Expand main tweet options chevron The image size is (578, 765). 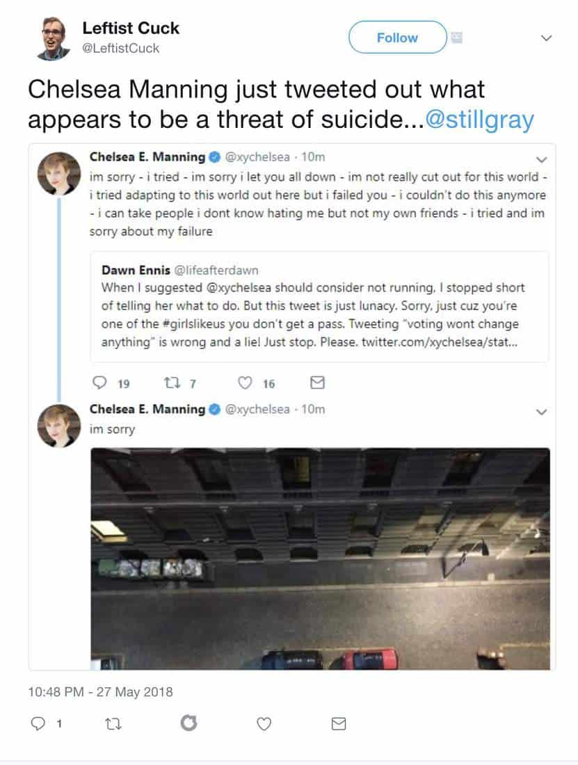[x=547, y=38]
